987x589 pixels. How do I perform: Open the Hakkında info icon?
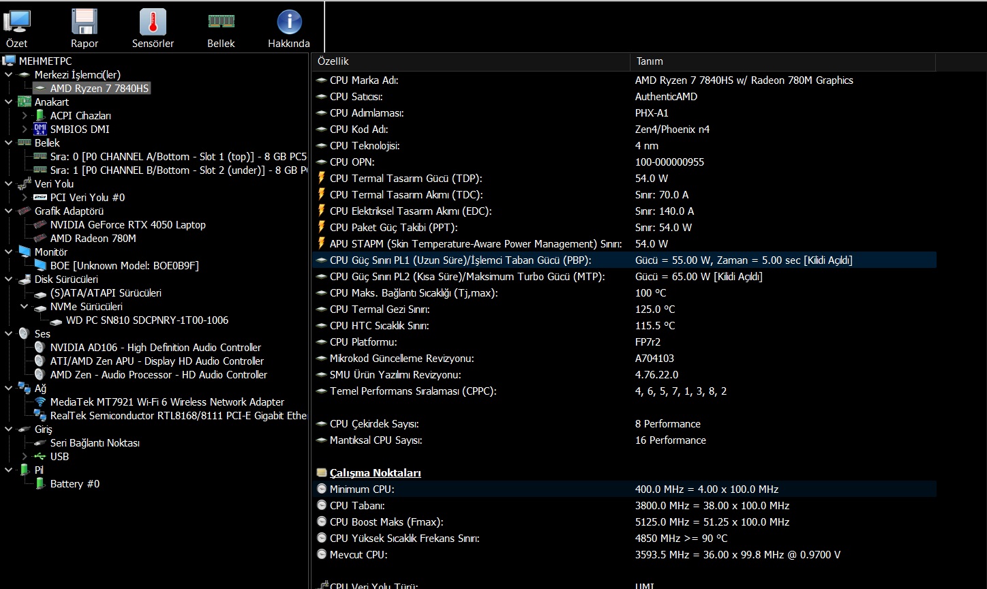click(289, 28)
